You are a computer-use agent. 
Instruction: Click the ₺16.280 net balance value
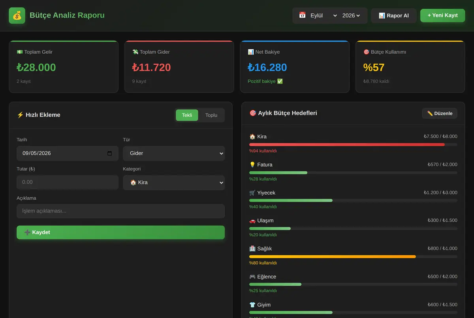click(x=267, y=67)
